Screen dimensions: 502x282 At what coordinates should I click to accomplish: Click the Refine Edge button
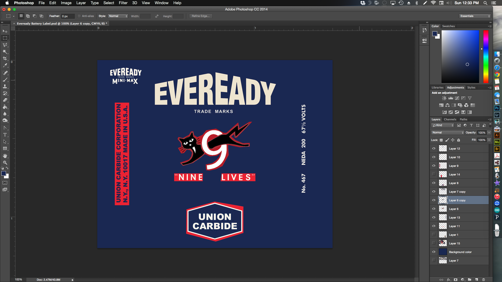coord(201,16)
